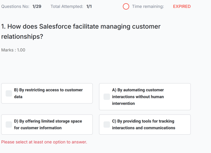
Task: Click the 1/1 attempted count value
Action: pyautogui.click(x=89, y=6)
